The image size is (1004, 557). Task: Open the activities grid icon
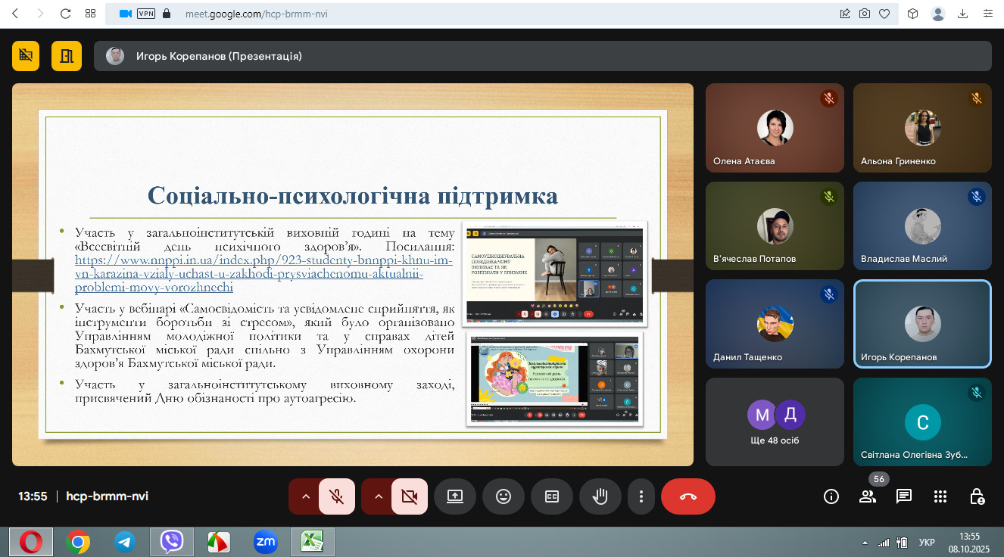940,496
